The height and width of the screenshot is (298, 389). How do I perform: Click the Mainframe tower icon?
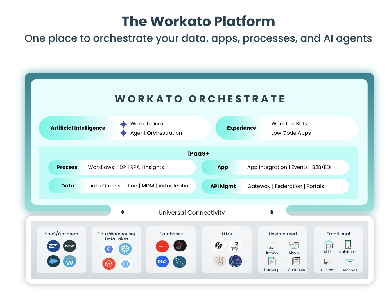point(348,244)
